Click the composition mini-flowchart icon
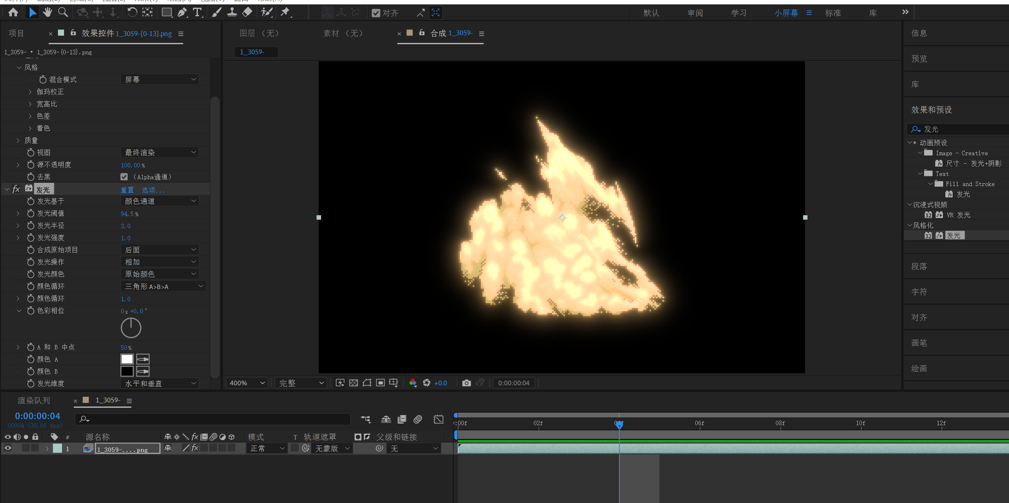This screenshot has height=503, width=1009. coord(366,420)
